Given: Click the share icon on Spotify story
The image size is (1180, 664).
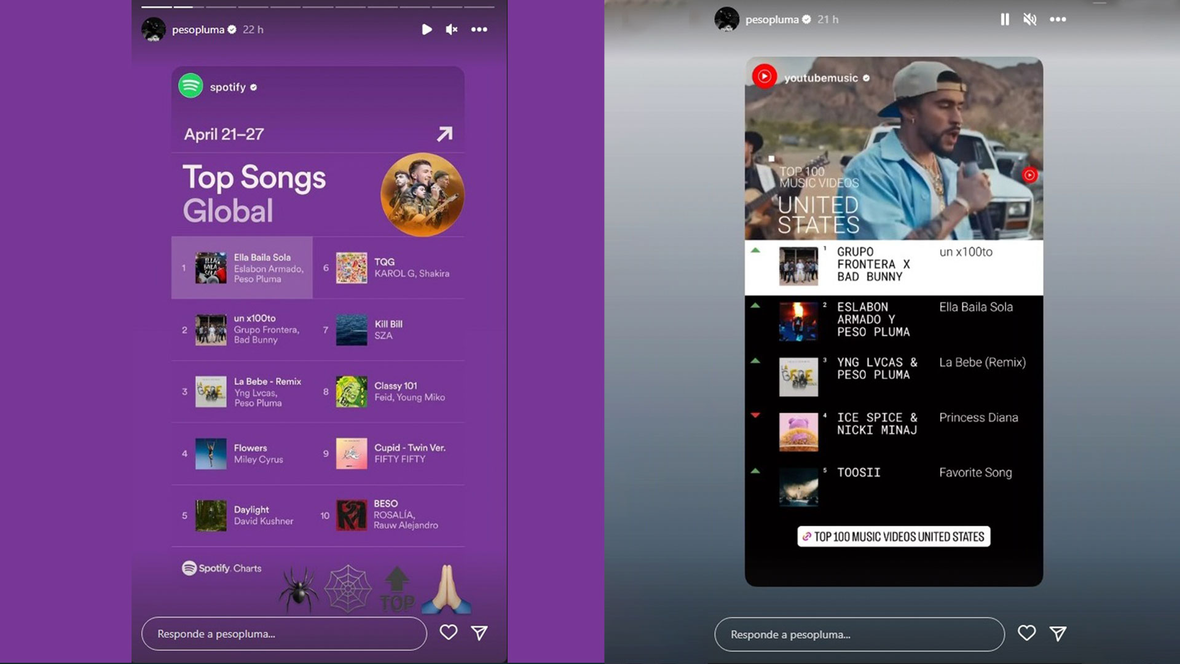Looking at the screenshot, I should coord(479,633).
